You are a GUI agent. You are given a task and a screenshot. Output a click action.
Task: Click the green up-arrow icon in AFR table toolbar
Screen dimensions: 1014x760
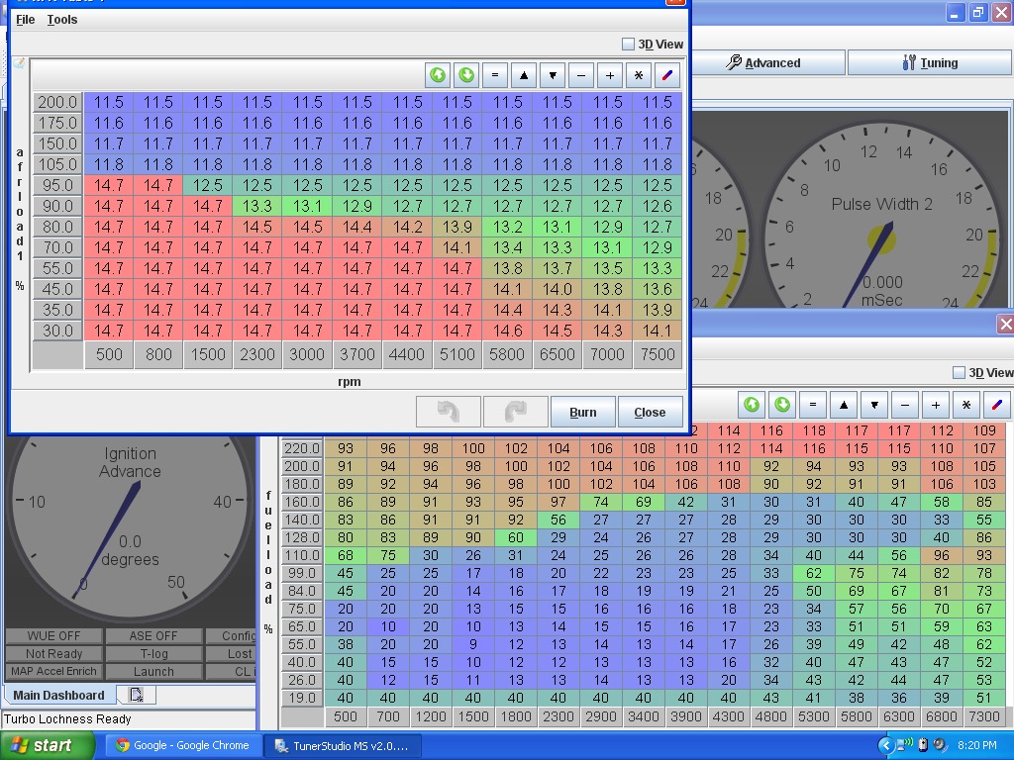[x=438, y=75]
